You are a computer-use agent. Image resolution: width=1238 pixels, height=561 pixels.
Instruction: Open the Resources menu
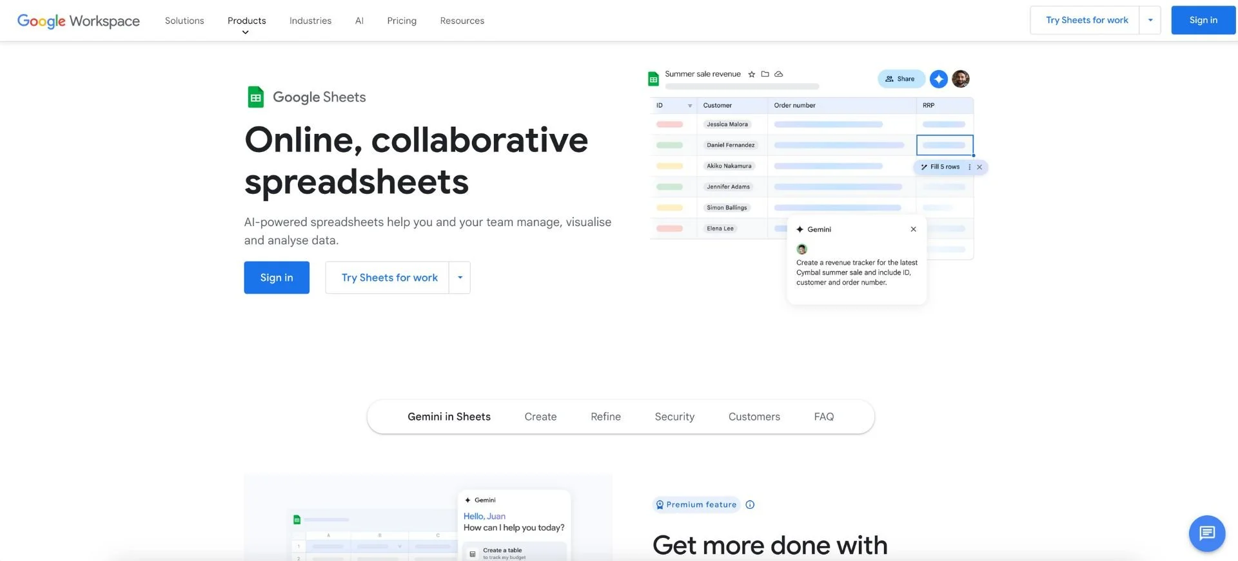tap(462, 21)
